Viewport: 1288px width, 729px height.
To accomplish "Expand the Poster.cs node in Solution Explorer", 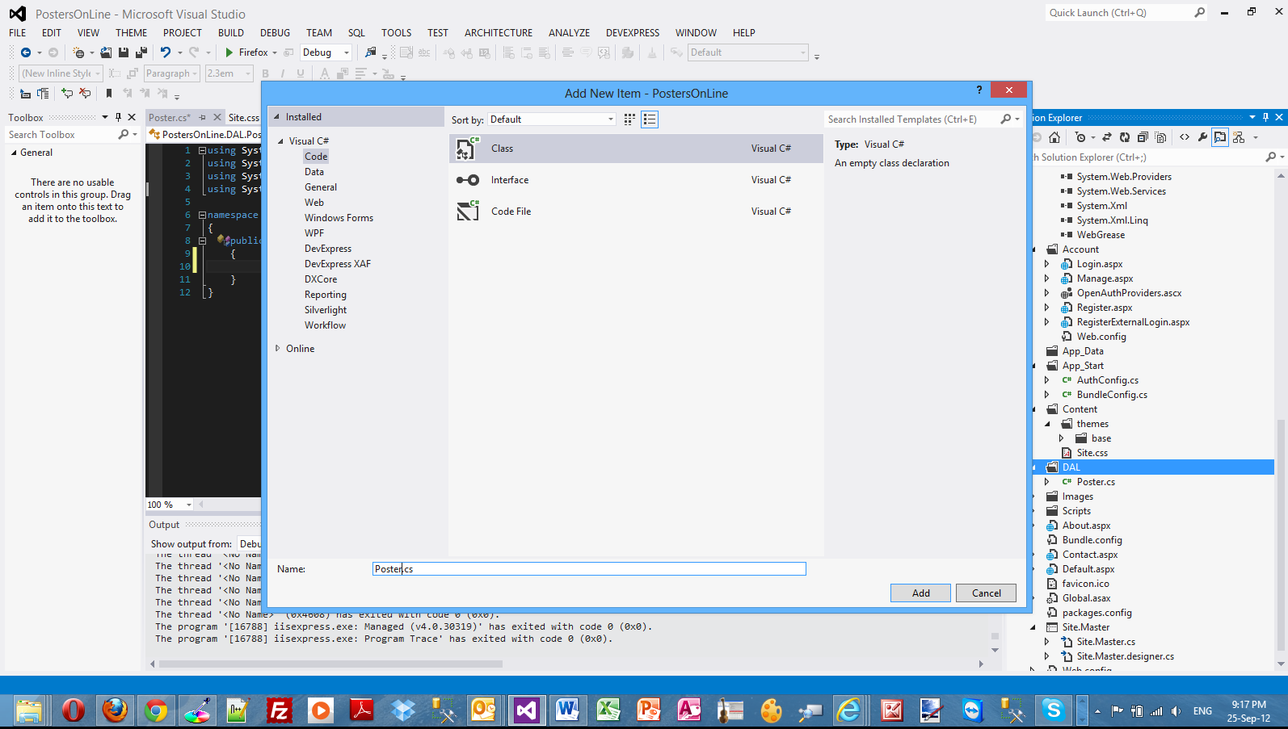I will click(x=1046, y=482).
